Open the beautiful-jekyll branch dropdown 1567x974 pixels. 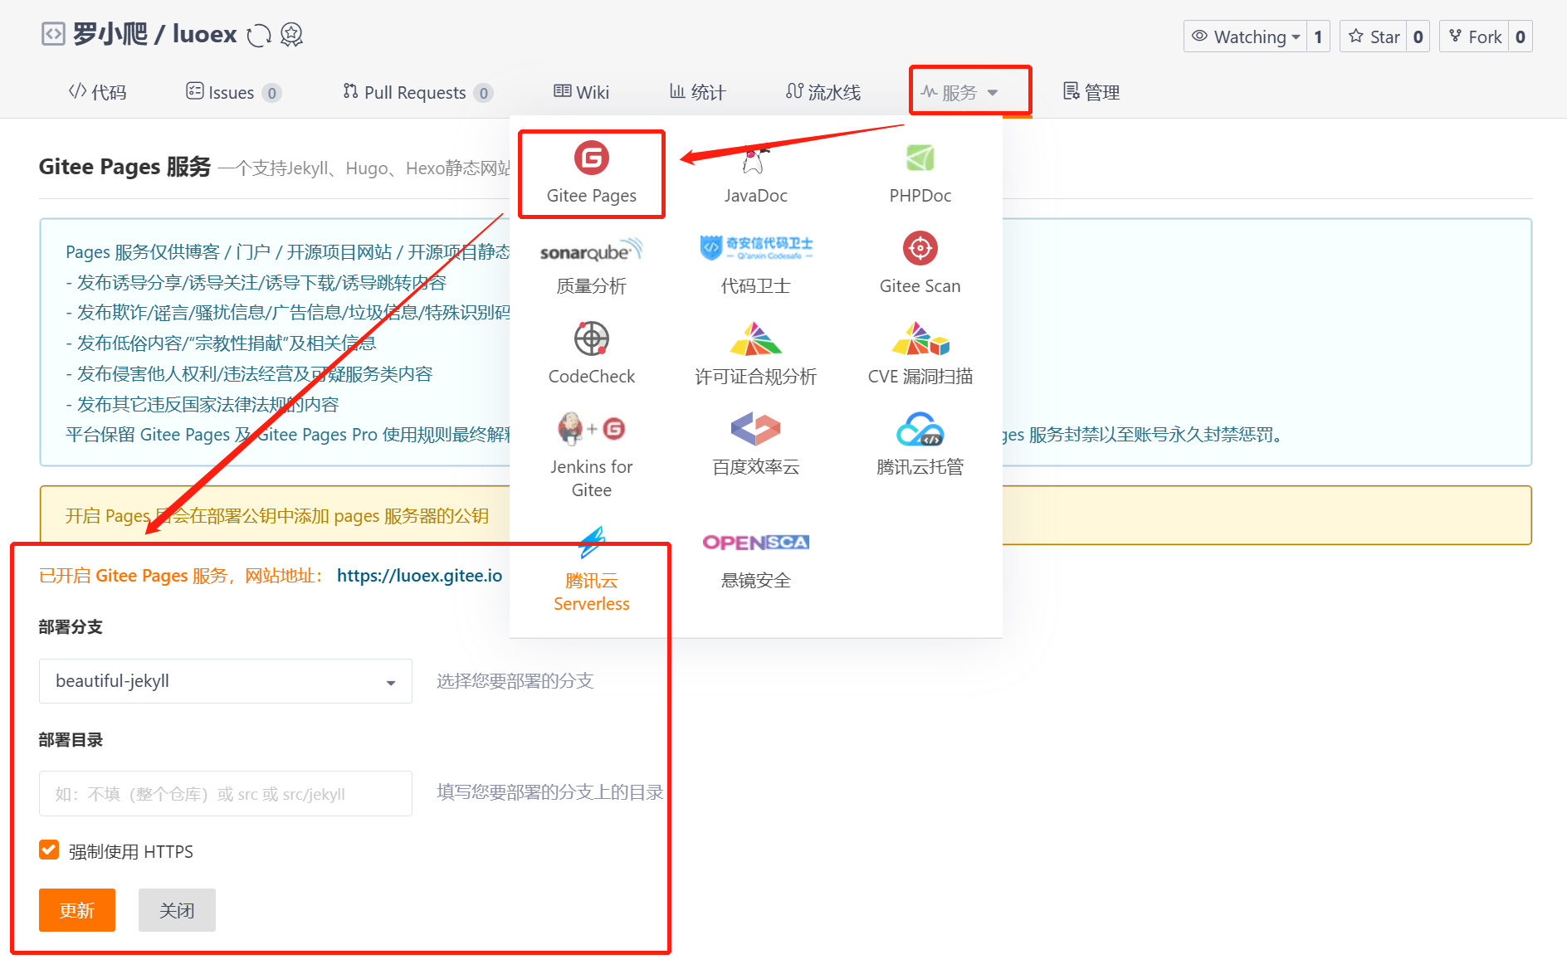[226, 681]
